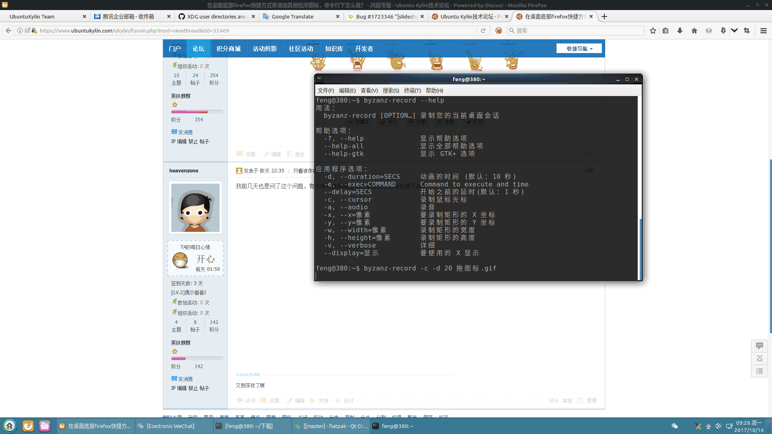Expand the Firefox toolbar overflow chevron

734,31
